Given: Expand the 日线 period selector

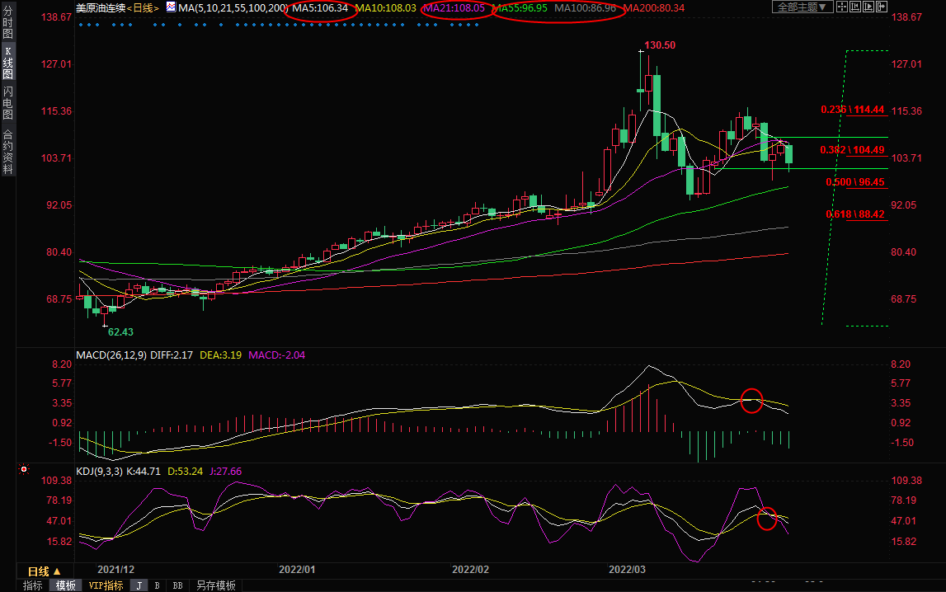Looking at the screenshot, I should point(44,571).
